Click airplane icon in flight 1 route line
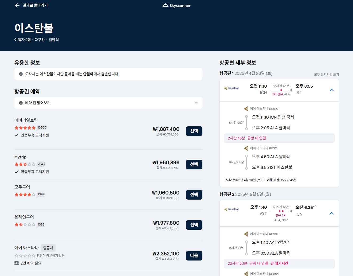The width and height of the screenshot is (353, 276). click(292, 90)
